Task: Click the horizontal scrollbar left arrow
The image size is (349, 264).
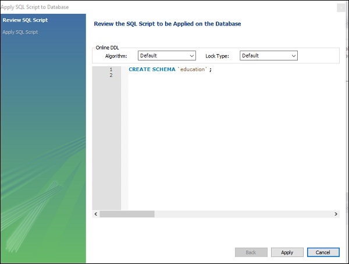Action: pos(96,214)
